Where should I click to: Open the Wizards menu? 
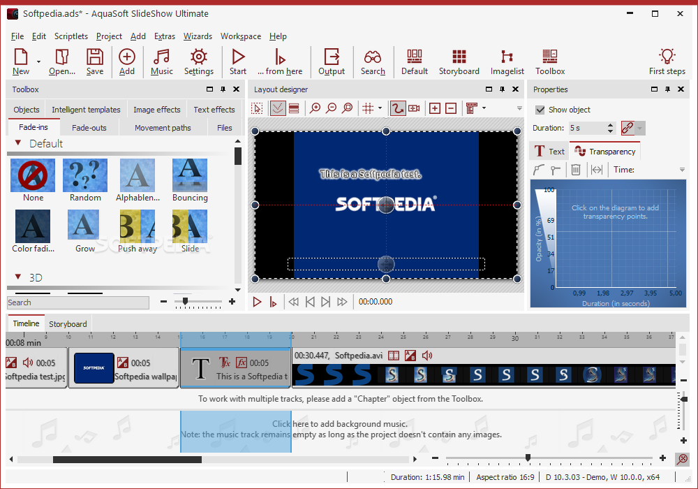point(198,36)
